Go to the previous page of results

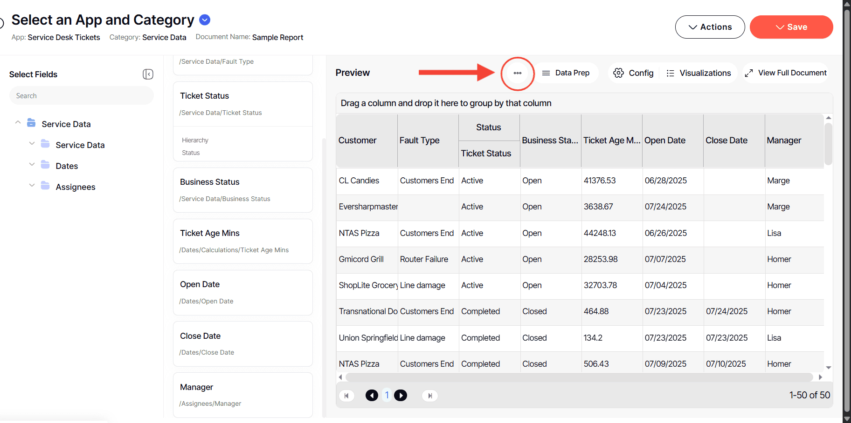[372, 396]
